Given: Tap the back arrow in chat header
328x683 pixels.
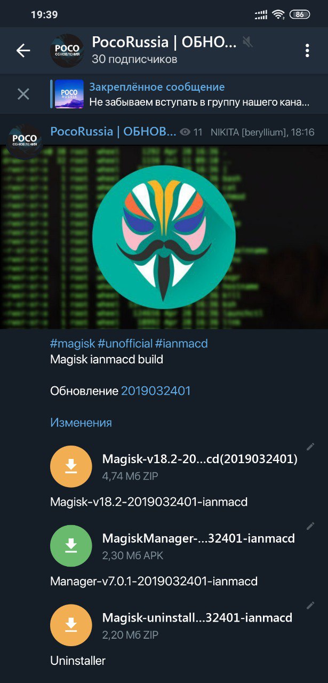Looking at the screenshot, I should click(x=23, y=51).
